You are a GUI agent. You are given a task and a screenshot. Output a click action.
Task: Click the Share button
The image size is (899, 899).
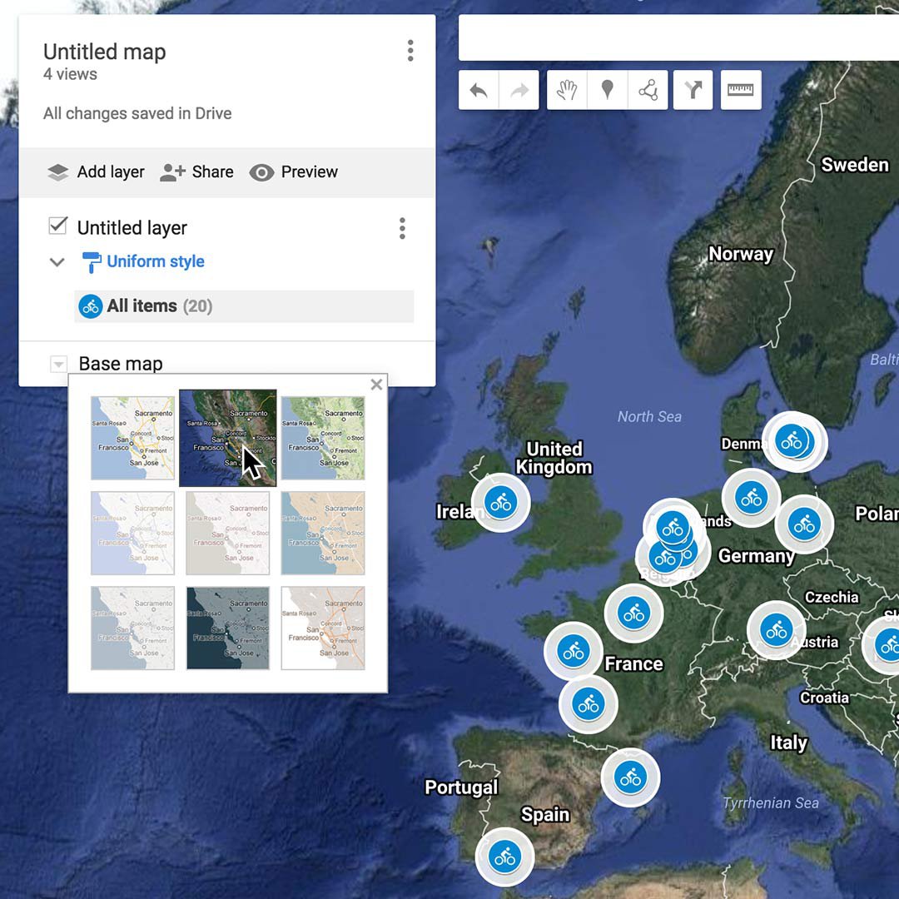tap(196, 172)
